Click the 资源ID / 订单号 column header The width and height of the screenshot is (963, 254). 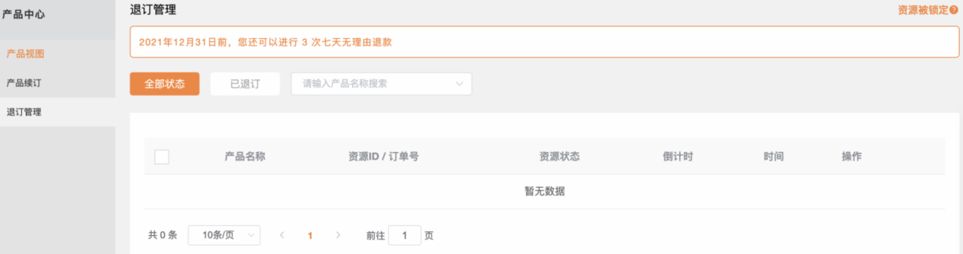click(x=383, y=156)
